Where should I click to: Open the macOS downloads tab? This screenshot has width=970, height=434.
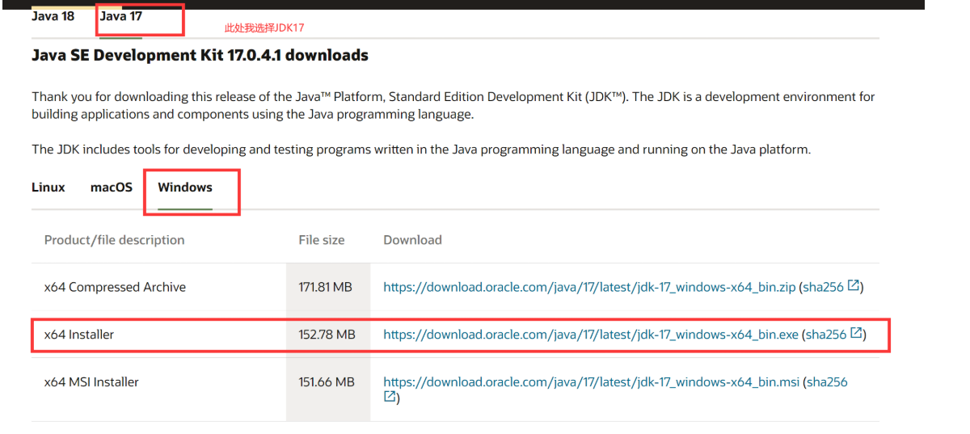coord(112,187)
